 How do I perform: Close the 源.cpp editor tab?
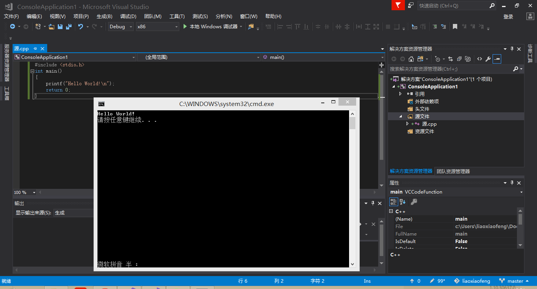click(42, 49)
